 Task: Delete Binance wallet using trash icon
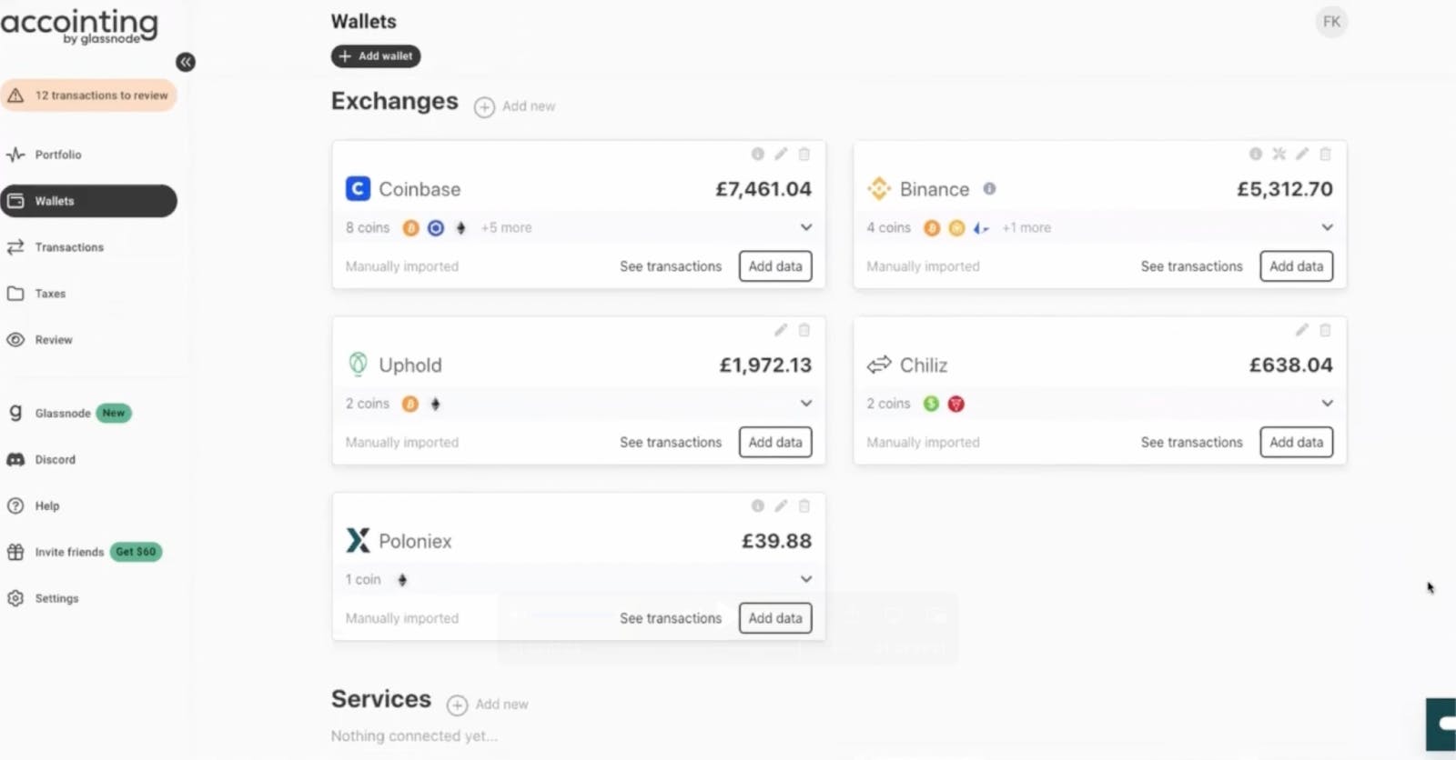pos(1325,154)
